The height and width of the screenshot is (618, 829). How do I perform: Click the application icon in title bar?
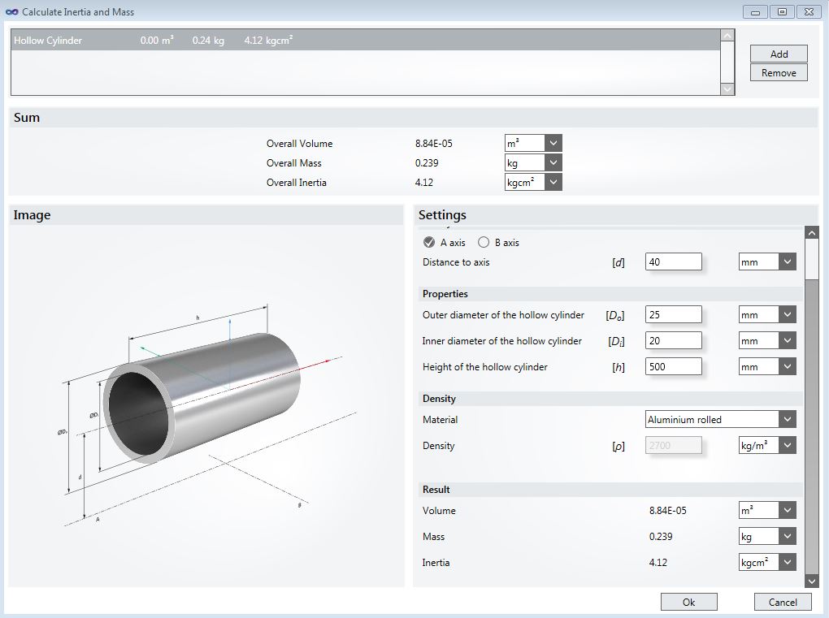point(11,11)
